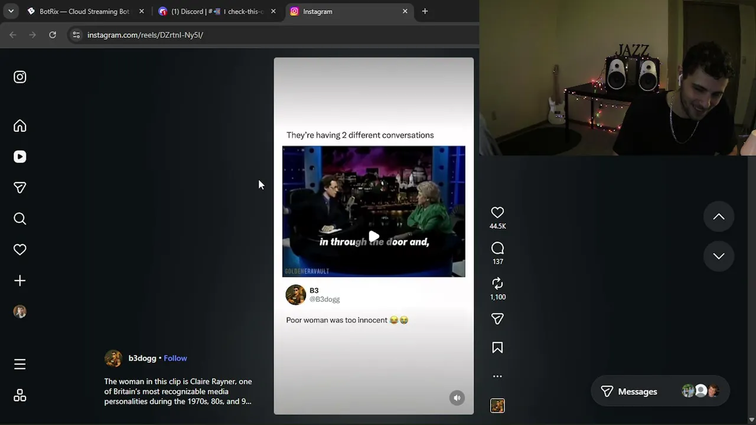This screenshot has height=425, width=756.
Task: Open b3dogg avatar beside the caption
Action: click(x=113, y=358)
